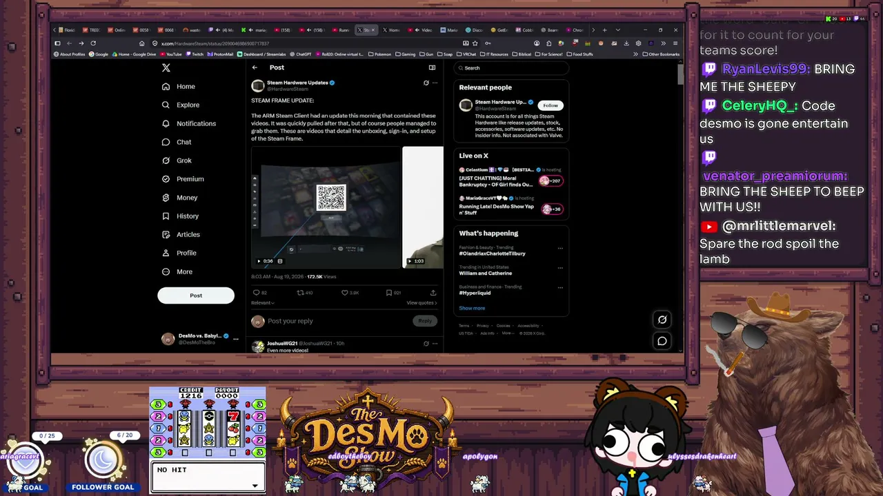Open Chat in the X sidebar
This screenshot has height=496, width=883.
(x=177, y=142)
